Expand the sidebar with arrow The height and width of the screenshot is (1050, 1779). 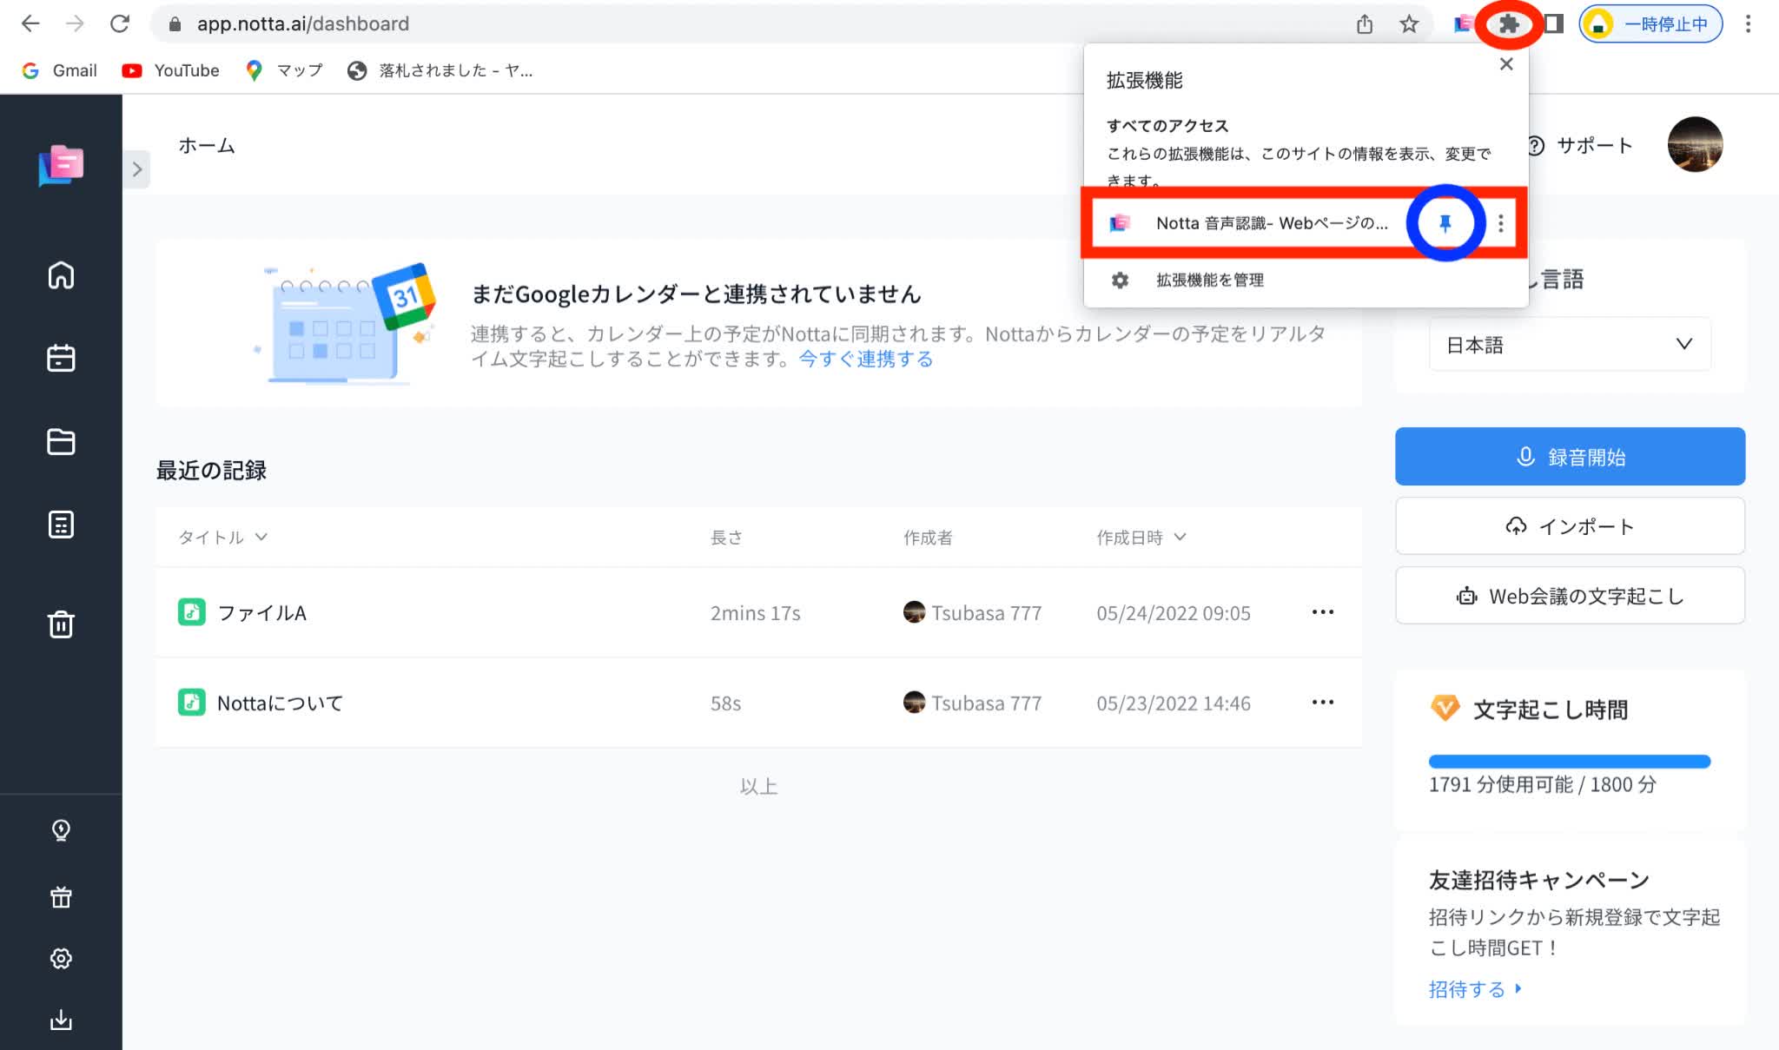pos(136,169)
